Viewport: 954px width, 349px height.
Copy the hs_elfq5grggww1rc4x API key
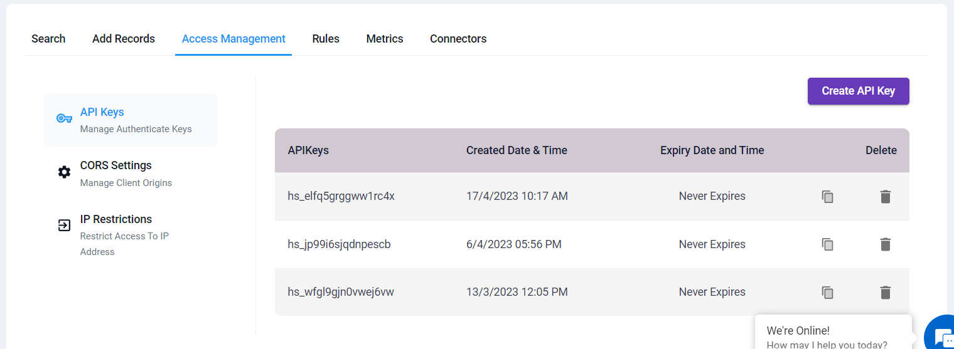[x=828, y=197]
